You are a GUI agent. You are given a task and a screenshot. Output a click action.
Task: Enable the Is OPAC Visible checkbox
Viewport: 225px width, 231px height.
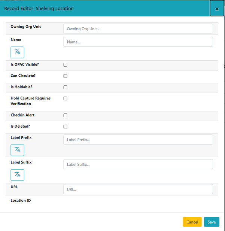65,65
